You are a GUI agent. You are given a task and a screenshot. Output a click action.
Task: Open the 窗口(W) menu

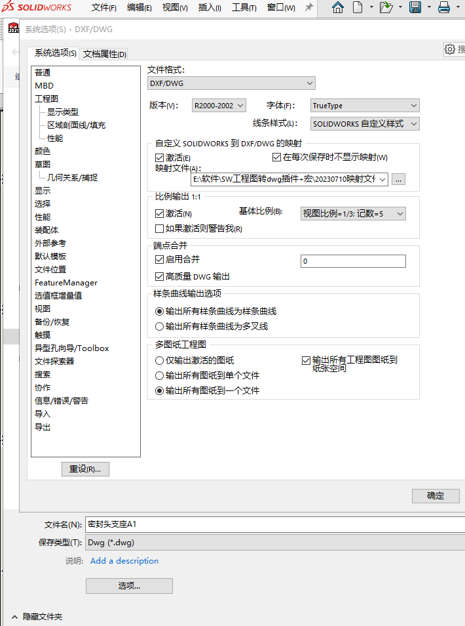click(281, 8)
